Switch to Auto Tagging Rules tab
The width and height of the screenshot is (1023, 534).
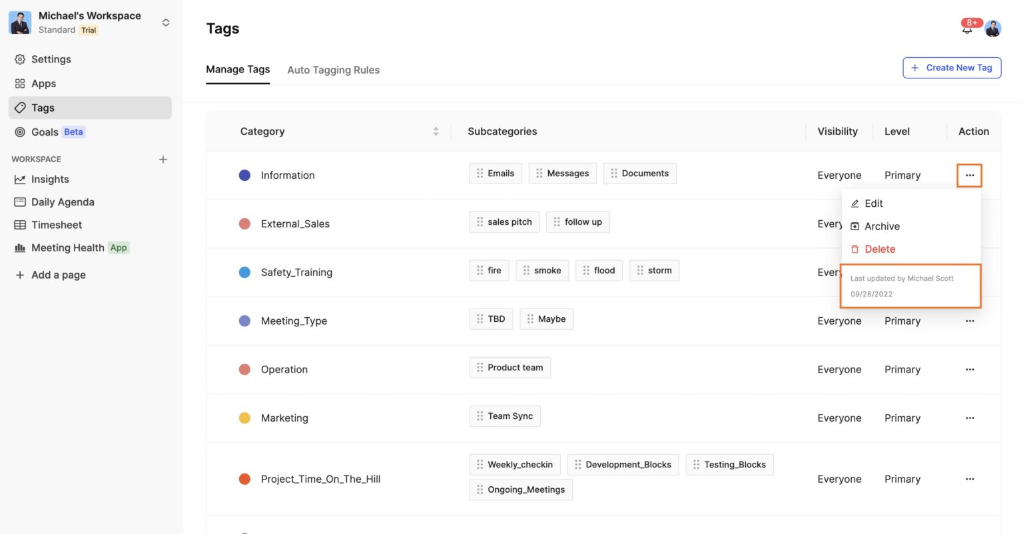tap(334, 70)
